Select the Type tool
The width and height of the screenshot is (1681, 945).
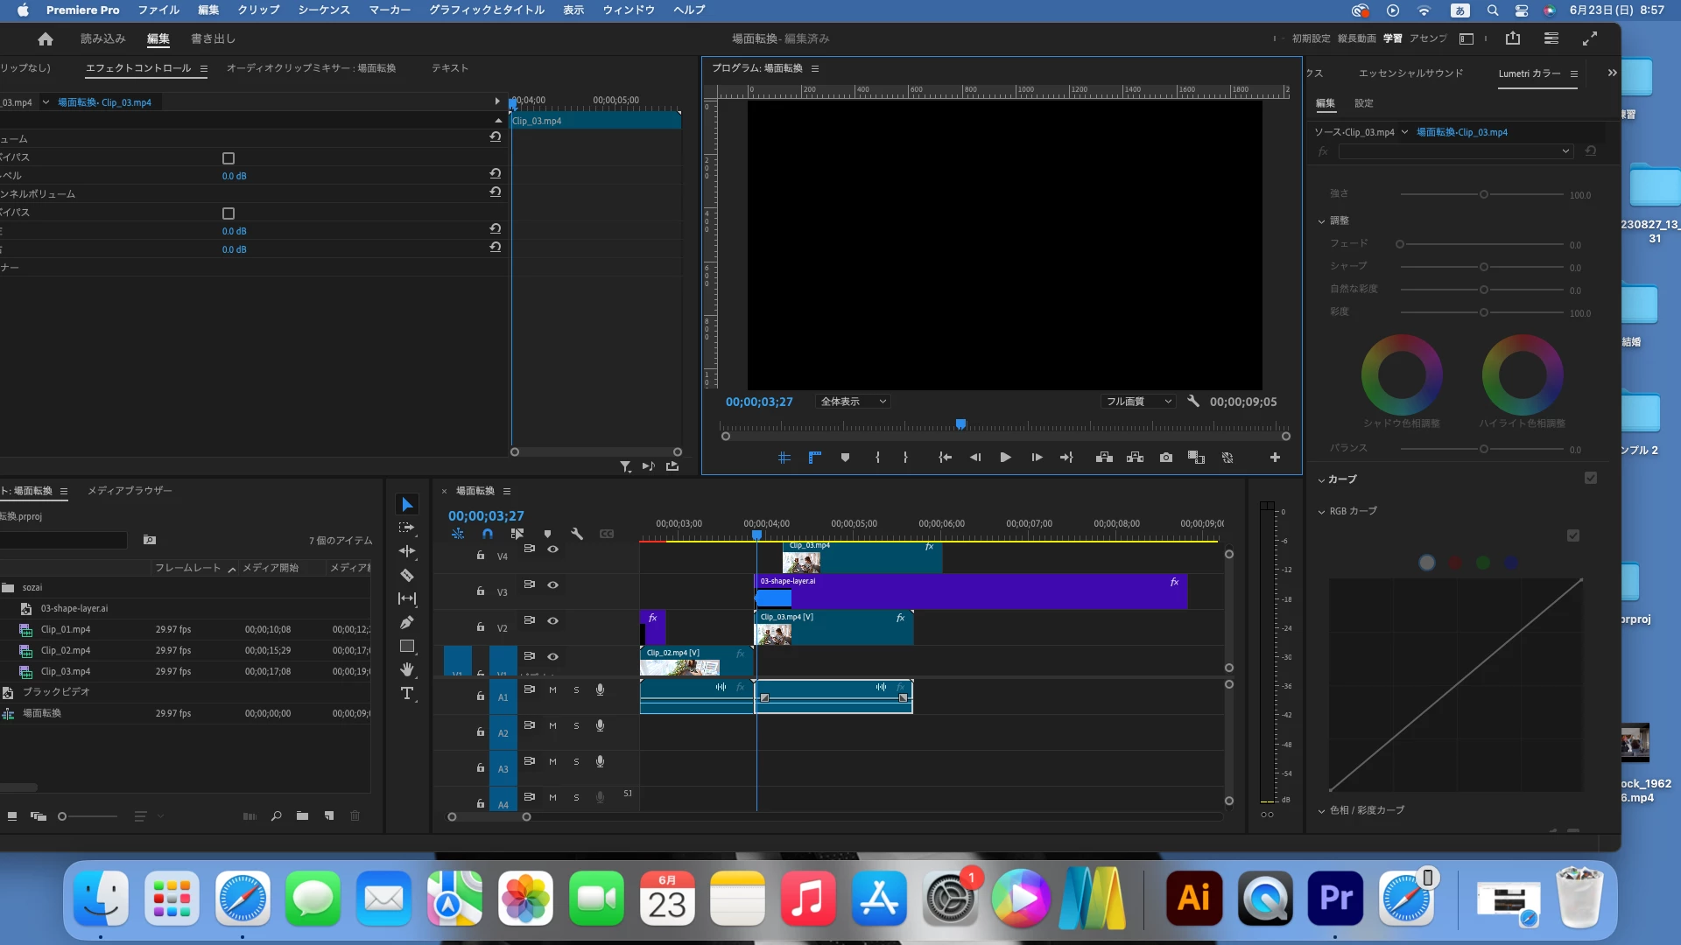[407, 694]
